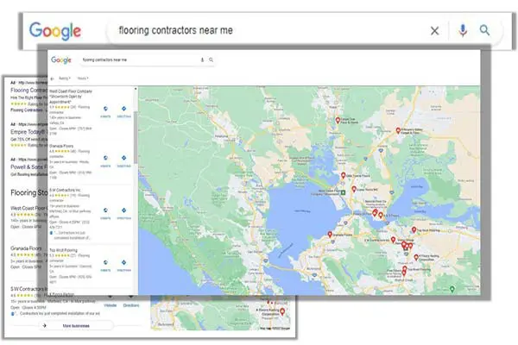The width and height of the screenshot is (518, 345).
Task: Click the magnifier icon in the top search bar
Action: 484,30
